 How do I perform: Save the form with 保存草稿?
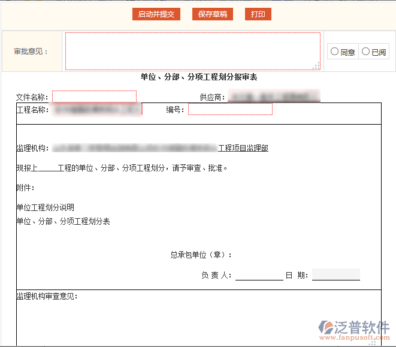(x=212, y=14)
